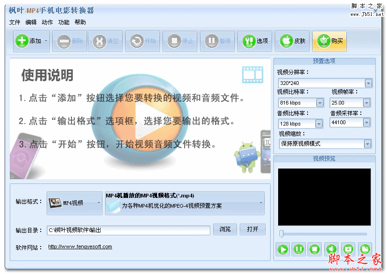Click the preview pause button

299,249
